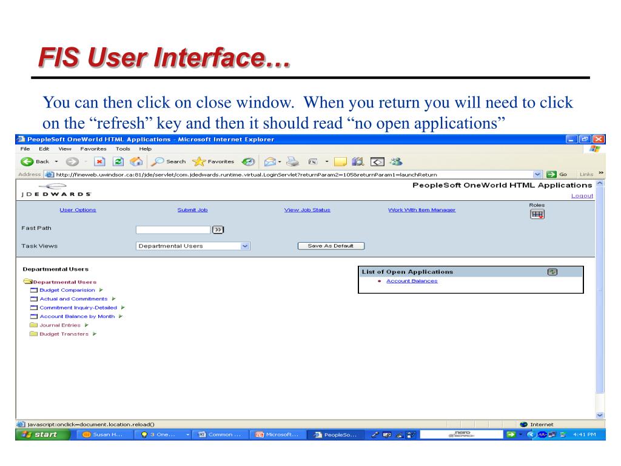The width and height of the screenshot is (621, 466).
Task: Open the Edit menu
Action: click(x=44, y=149)
